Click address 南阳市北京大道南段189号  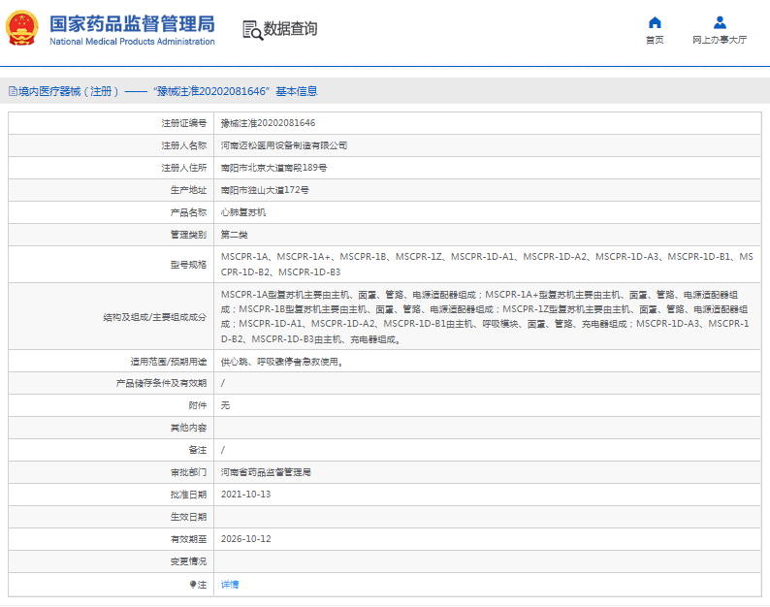(x=273, y=168)
